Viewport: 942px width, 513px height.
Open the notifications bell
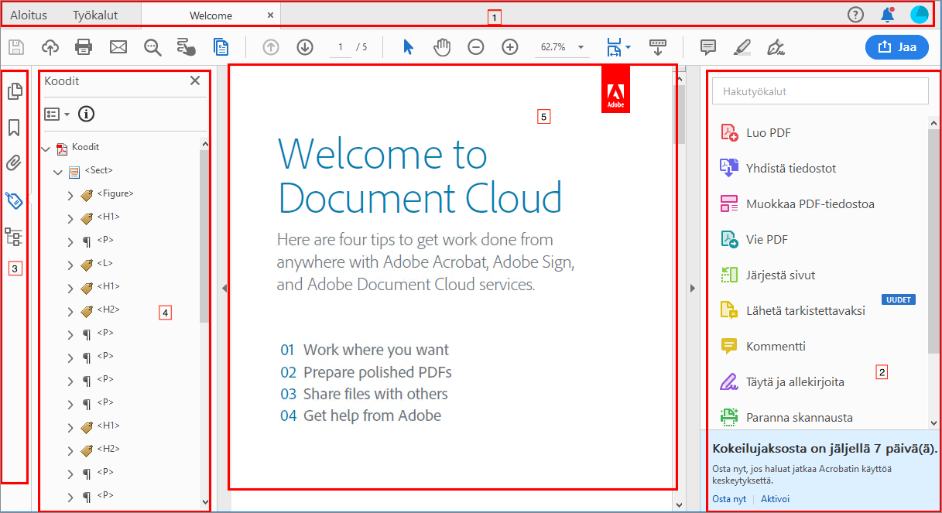888,15
